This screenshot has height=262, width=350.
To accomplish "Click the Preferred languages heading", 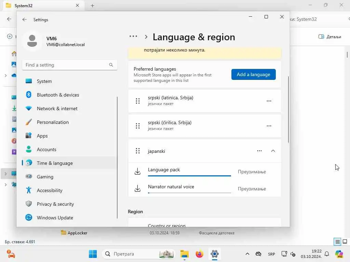I will (155, 69).
